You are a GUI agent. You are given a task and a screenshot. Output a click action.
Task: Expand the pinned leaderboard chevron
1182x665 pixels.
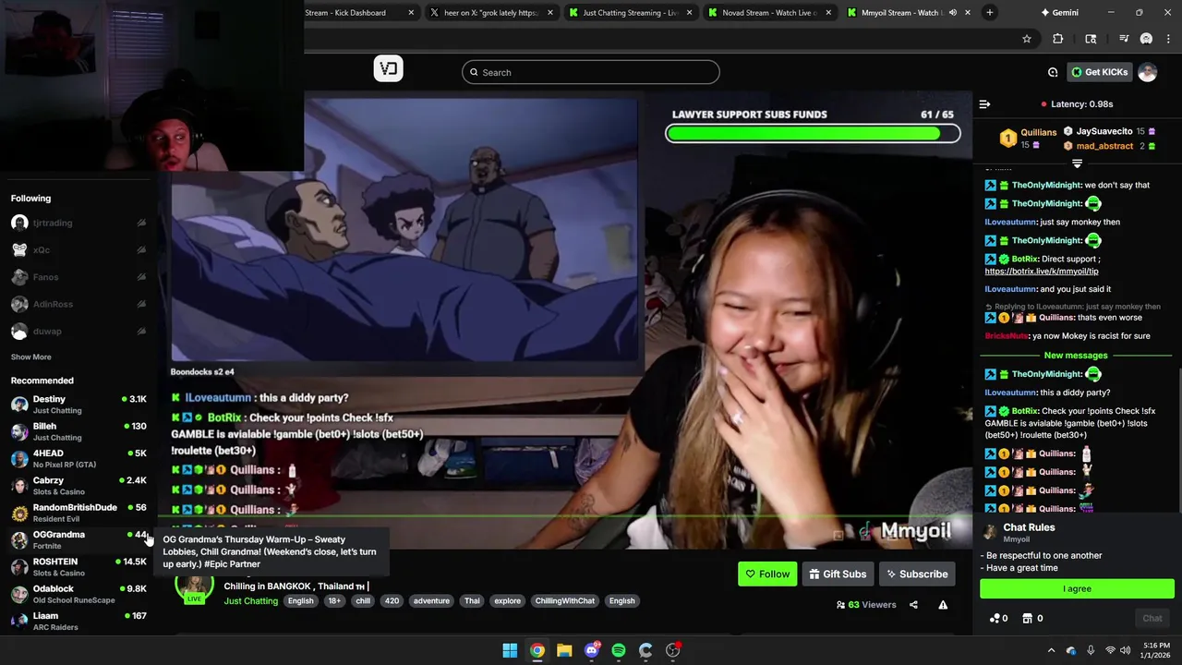pyautogui.click(x=1077, y=163)
